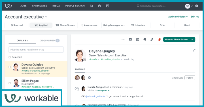
Task: Click the Filter by name, headline or #tag field
Action: [x=36, y=49]
